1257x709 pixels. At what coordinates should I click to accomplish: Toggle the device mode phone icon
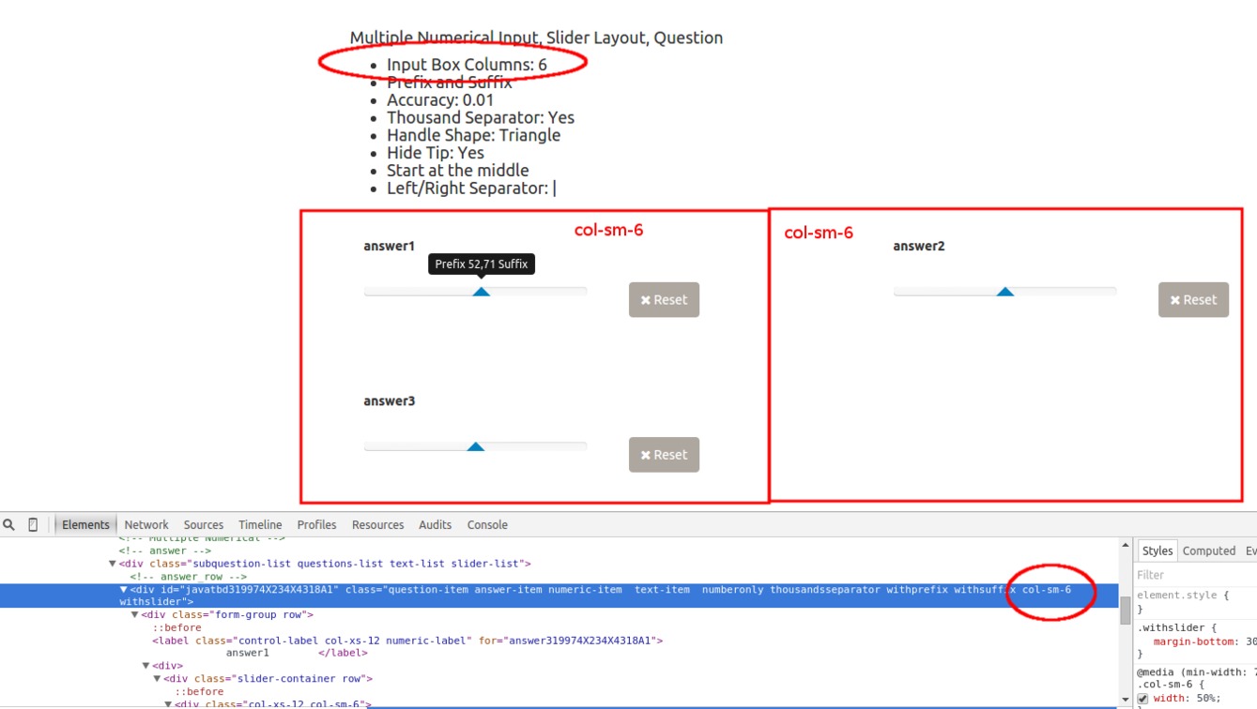[x=33, y=525]
